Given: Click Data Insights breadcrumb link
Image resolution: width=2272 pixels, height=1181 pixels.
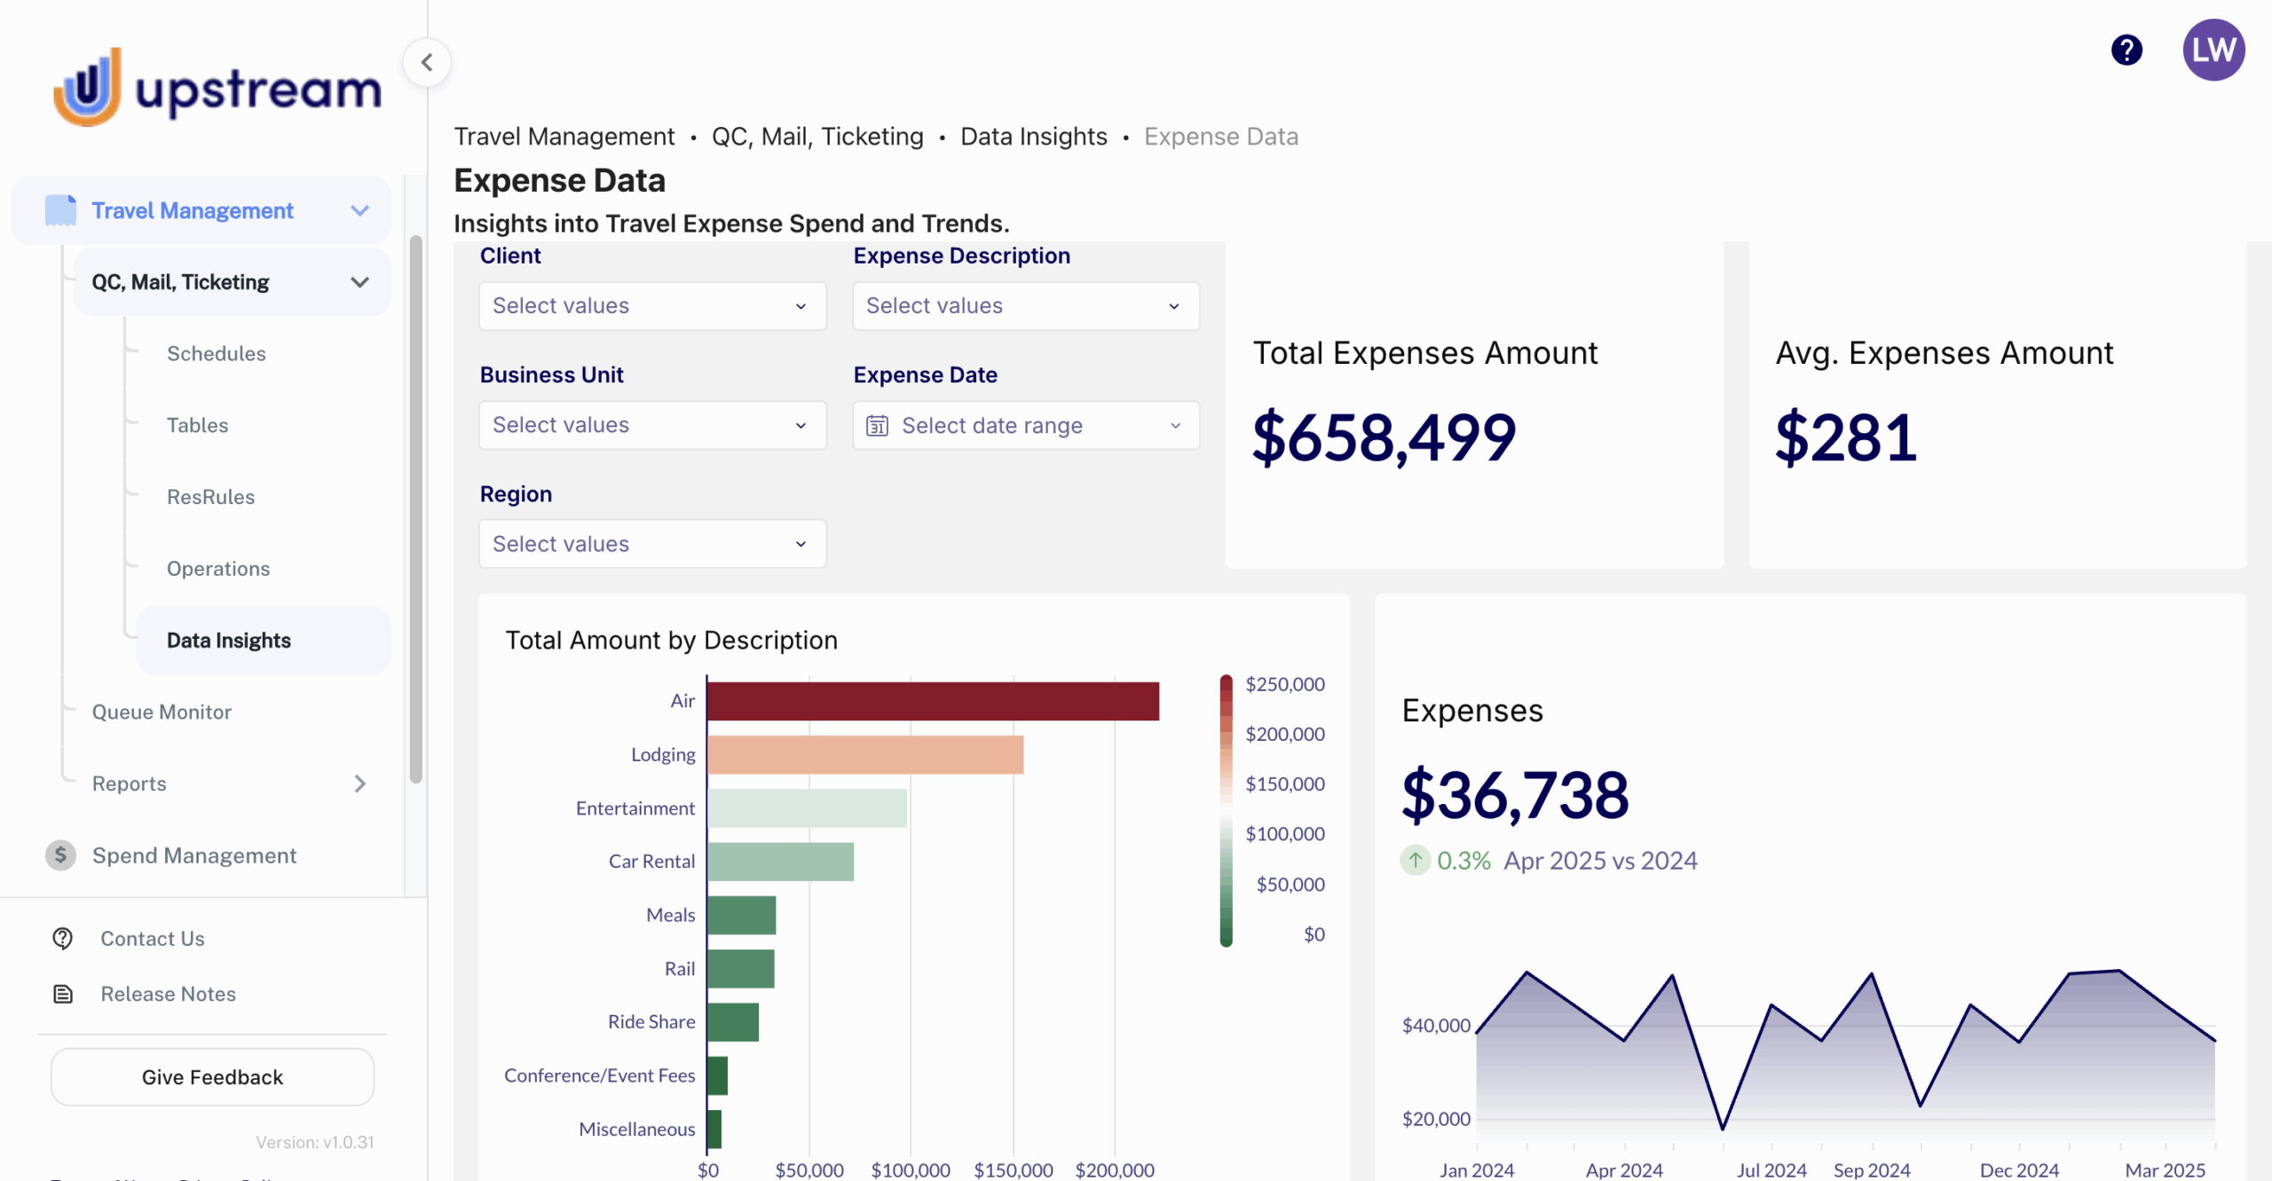Looking at the screenshot, I should 1033,137.
